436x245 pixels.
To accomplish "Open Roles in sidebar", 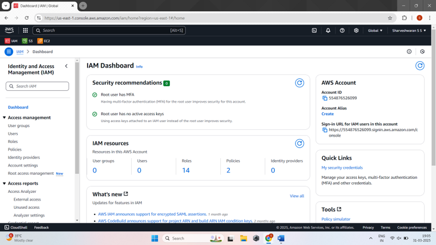I will click(x=13, y=141).
